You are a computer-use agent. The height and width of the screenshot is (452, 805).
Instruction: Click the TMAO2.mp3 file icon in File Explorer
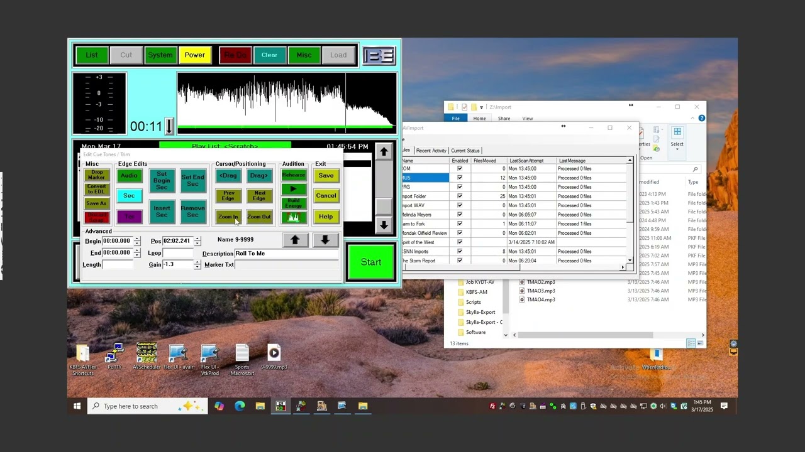pyautogui.click(x=522, y=282)
